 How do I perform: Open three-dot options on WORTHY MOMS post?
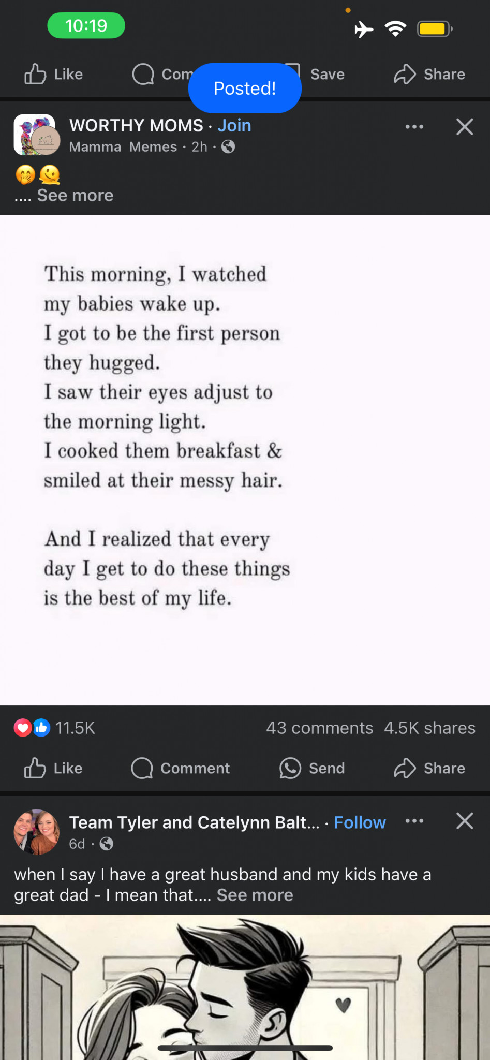(414, 127)
